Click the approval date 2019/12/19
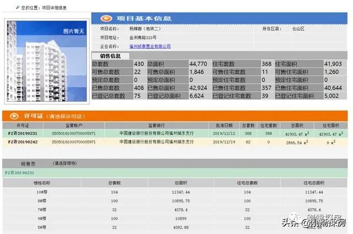The height and width of the screenshot is (234, 353). [224, 142]
